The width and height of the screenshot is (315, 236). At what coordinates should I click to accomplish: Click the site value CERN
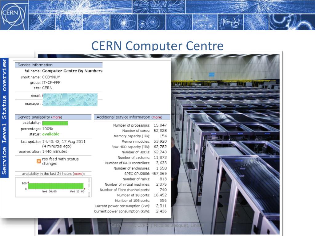47,88
